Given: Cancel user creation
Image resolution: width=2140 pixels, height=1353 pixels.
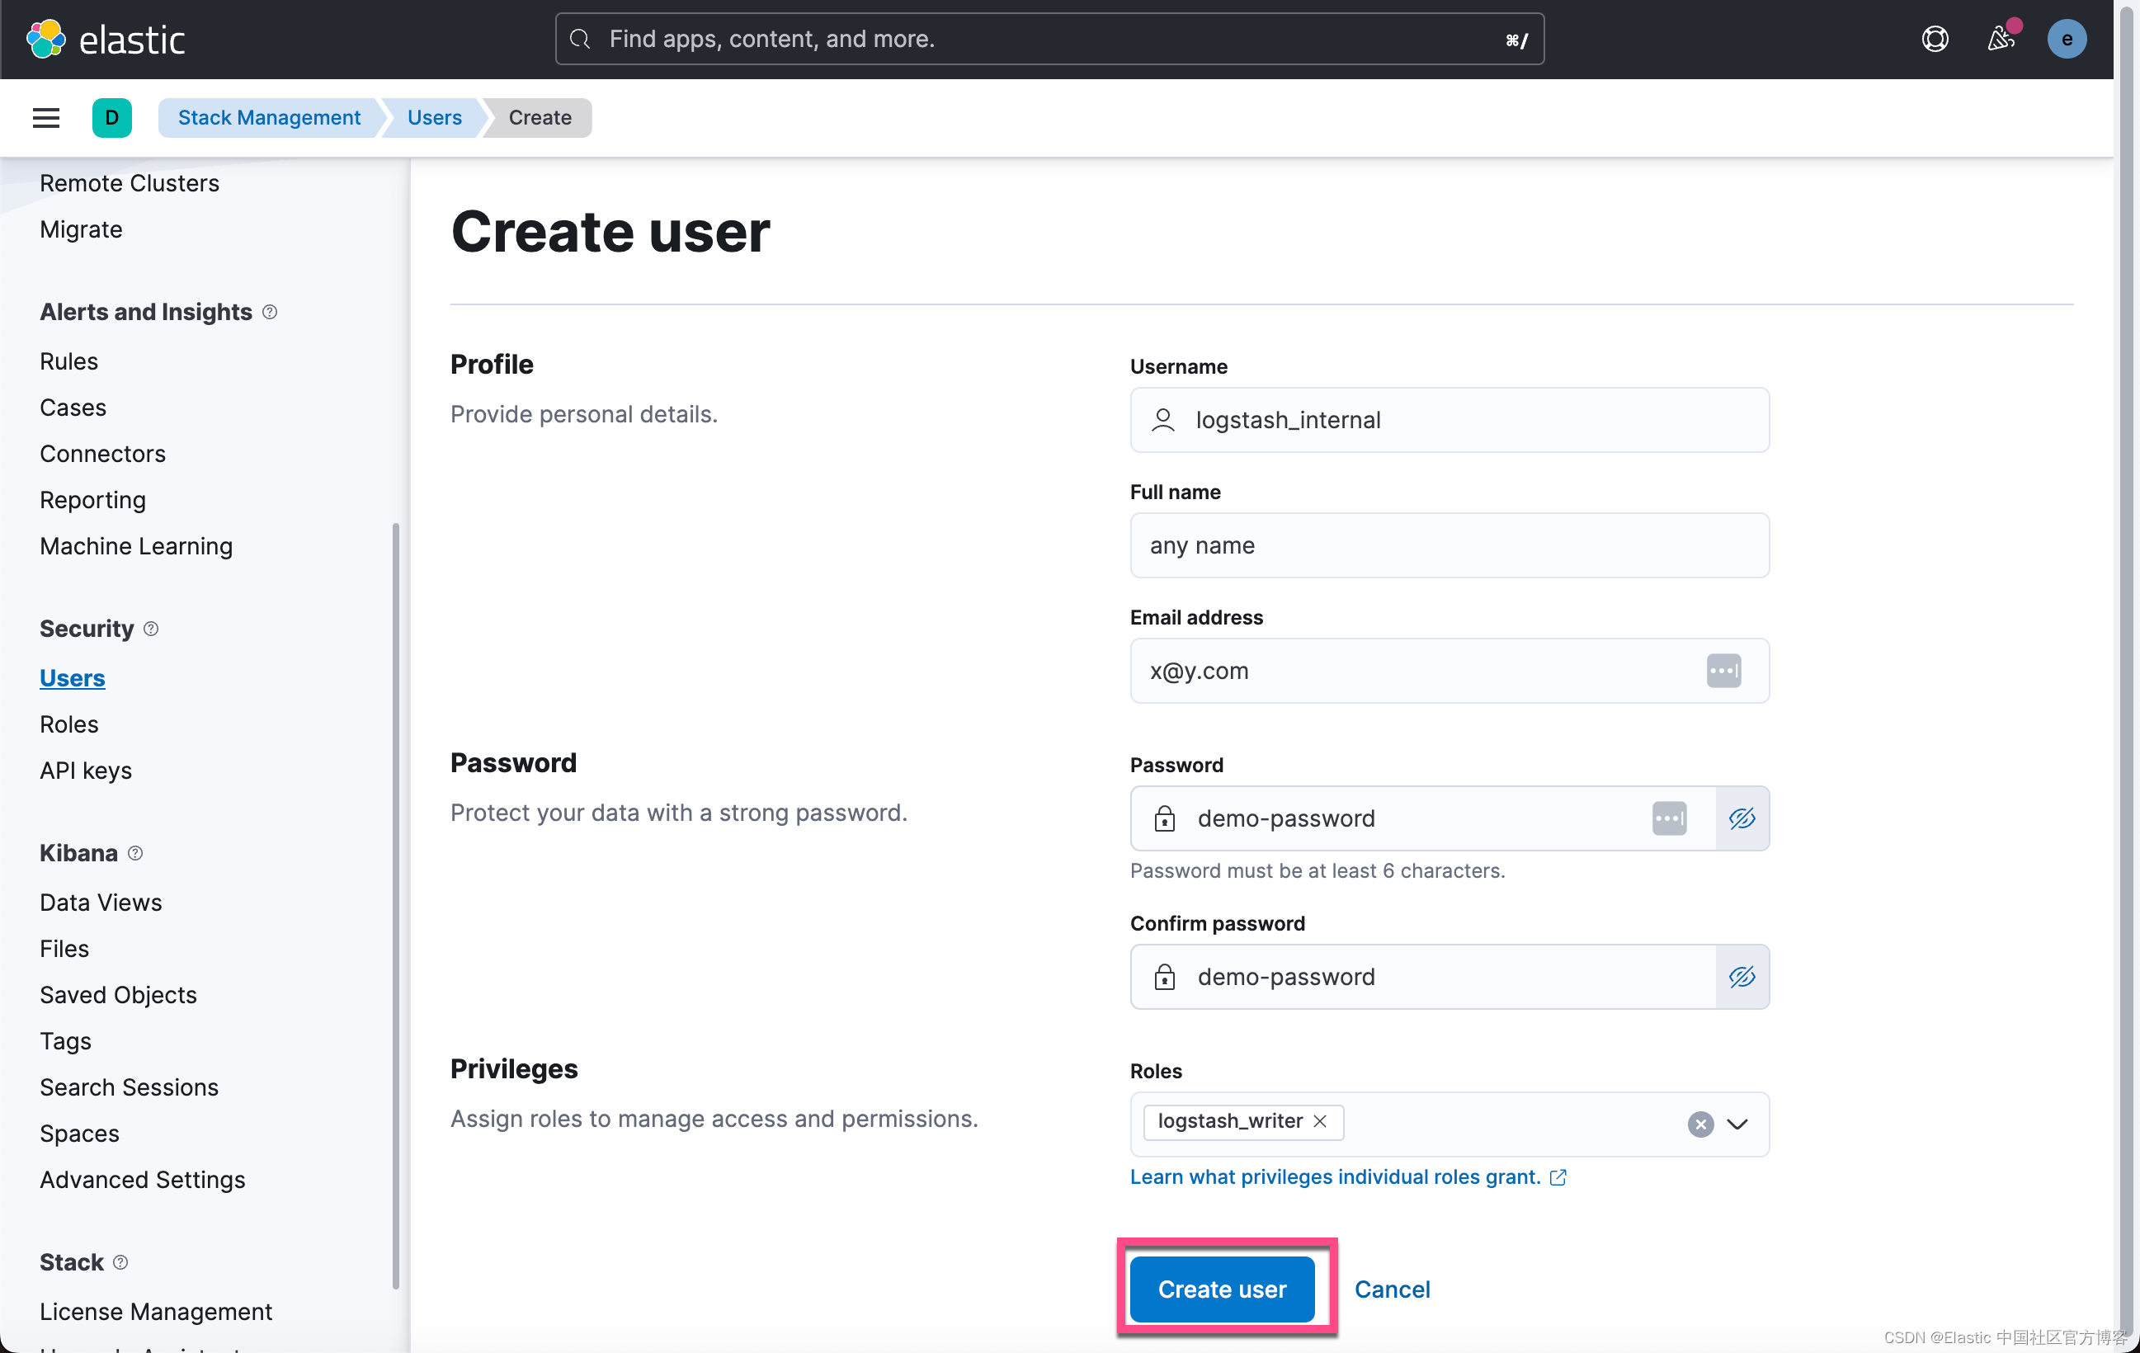Looking at the screenshot, I should 1392,1288.
